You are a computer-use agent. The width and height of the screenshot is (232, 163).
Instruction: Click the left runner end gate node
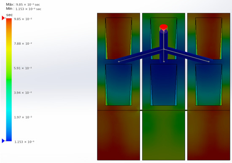click(119, 61)
